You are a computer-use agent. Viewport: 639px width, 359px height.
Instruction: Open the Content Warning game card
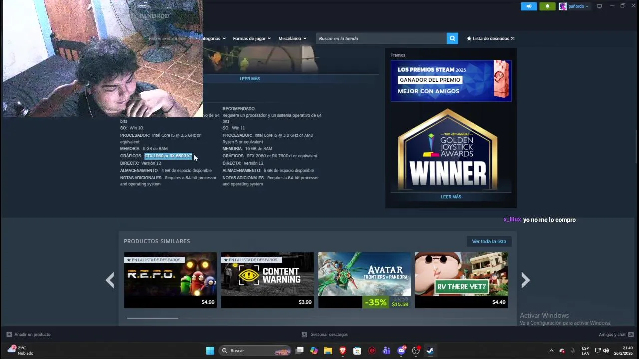[267, 280]
